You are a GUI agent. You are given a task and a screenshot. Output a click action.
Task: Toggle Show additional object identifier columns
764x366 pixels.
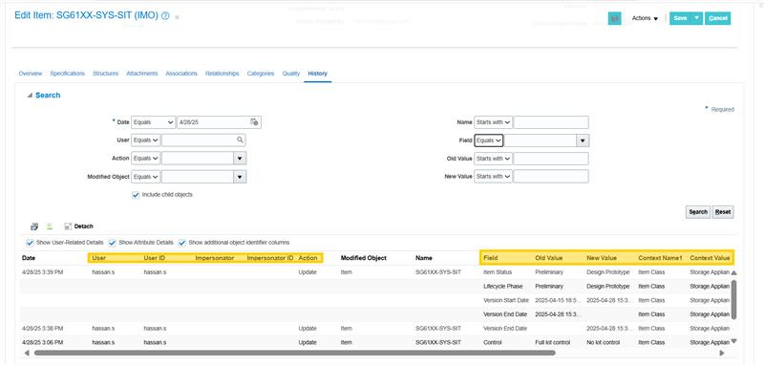[x=182, y=242]
